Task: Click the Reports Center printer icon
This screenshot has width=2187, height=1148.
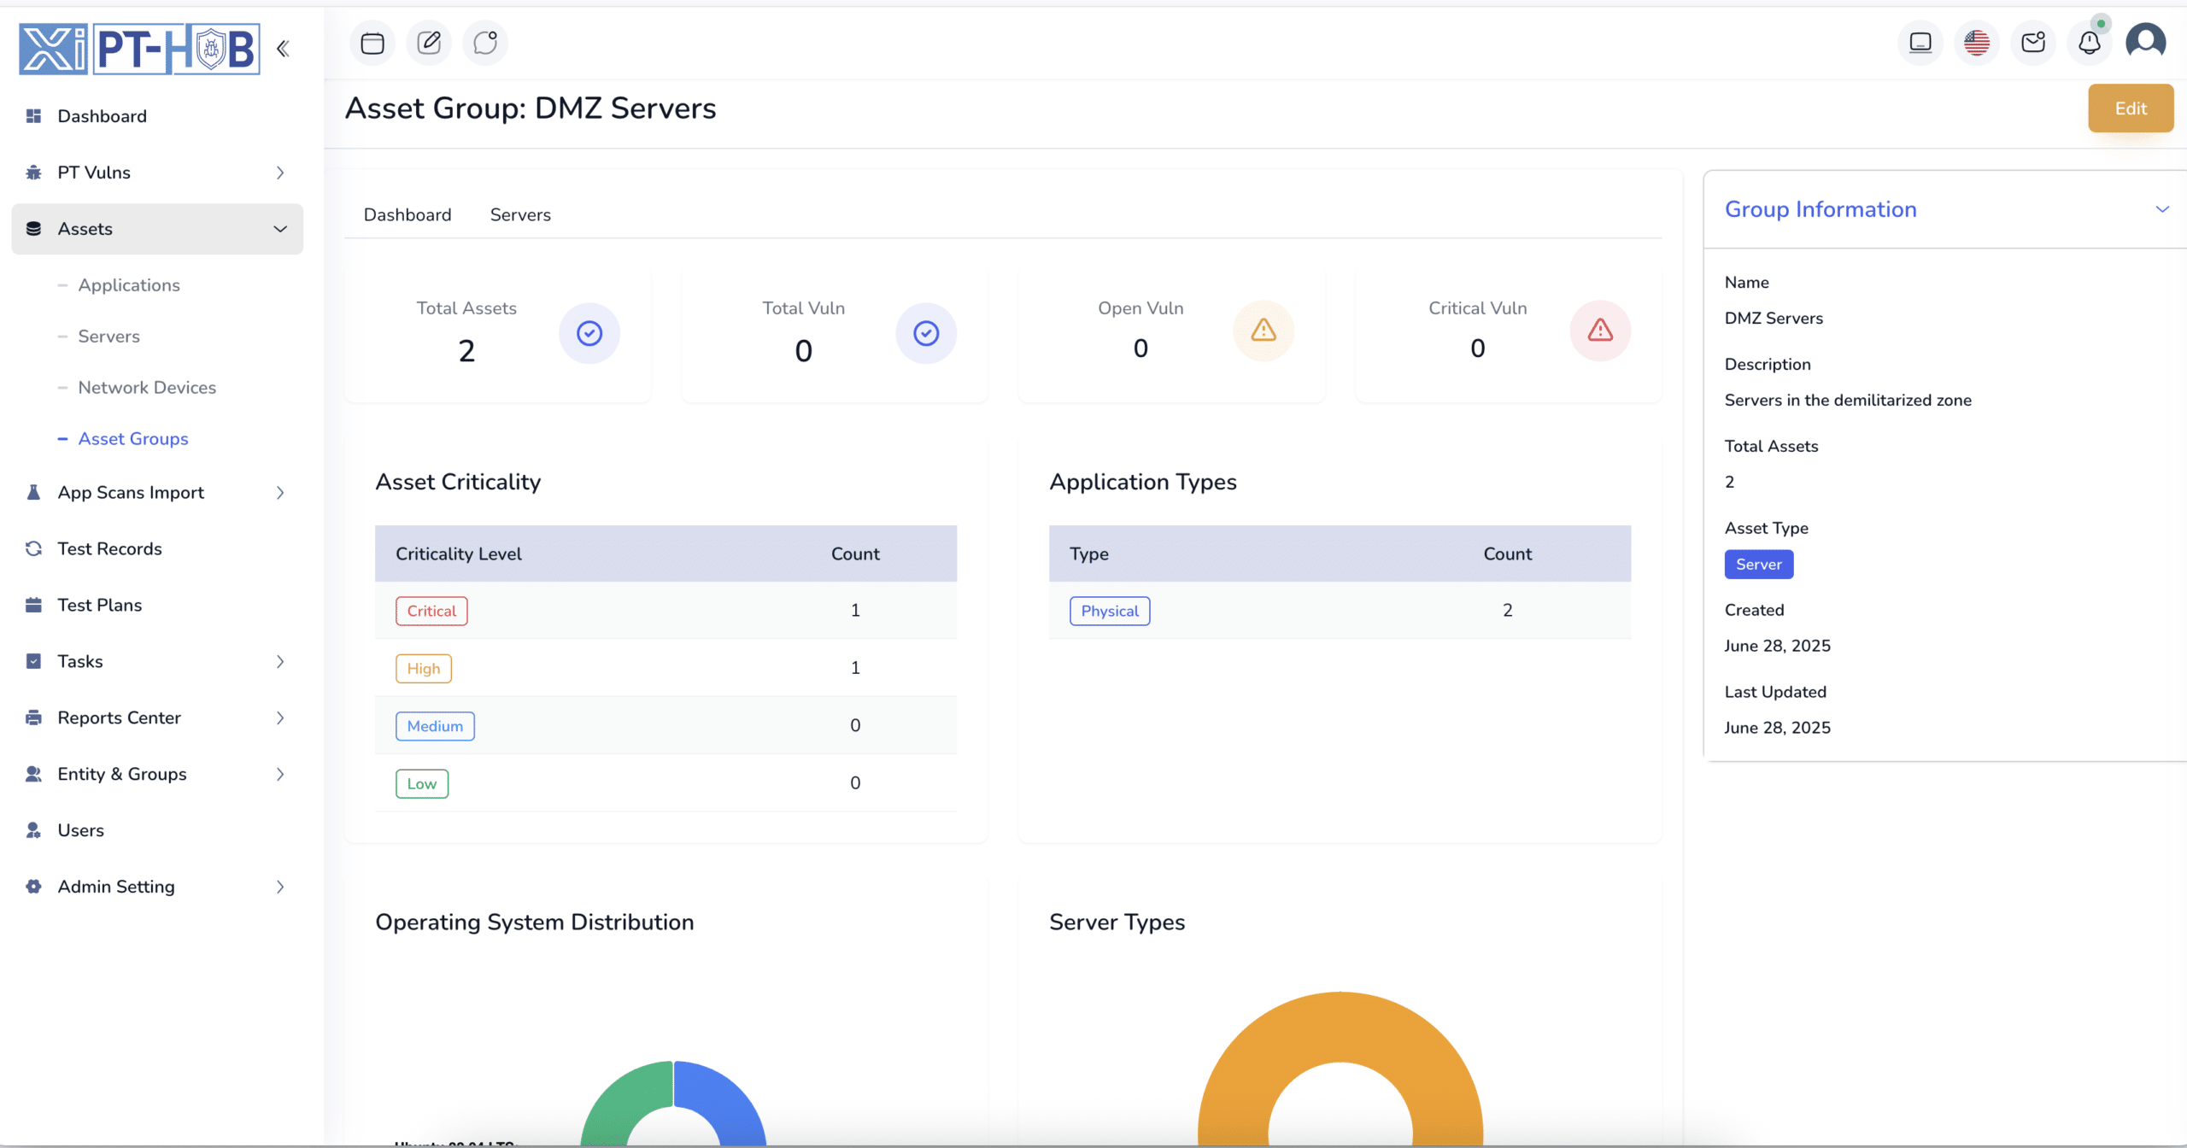Action: pos(34,718)
